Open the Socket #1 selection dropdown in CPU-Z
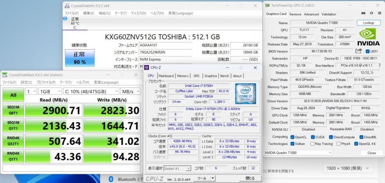 point(177,168)
